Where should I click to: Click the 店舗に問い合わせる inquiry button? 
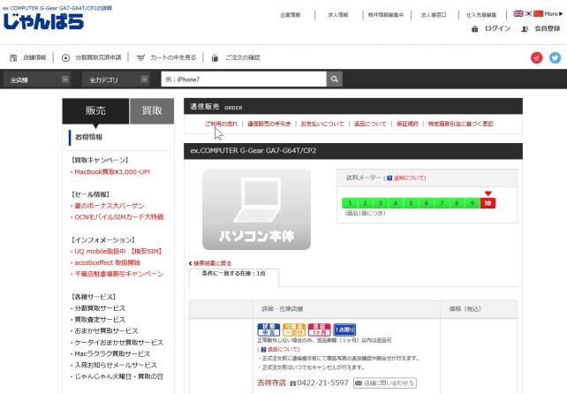pyautogui.click(x=385, y=383)
